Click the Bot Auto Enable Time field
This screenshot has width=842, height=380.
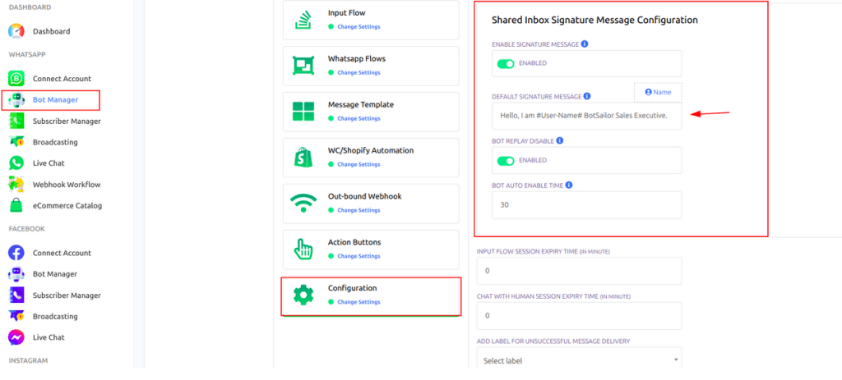(x=586, y=205)
